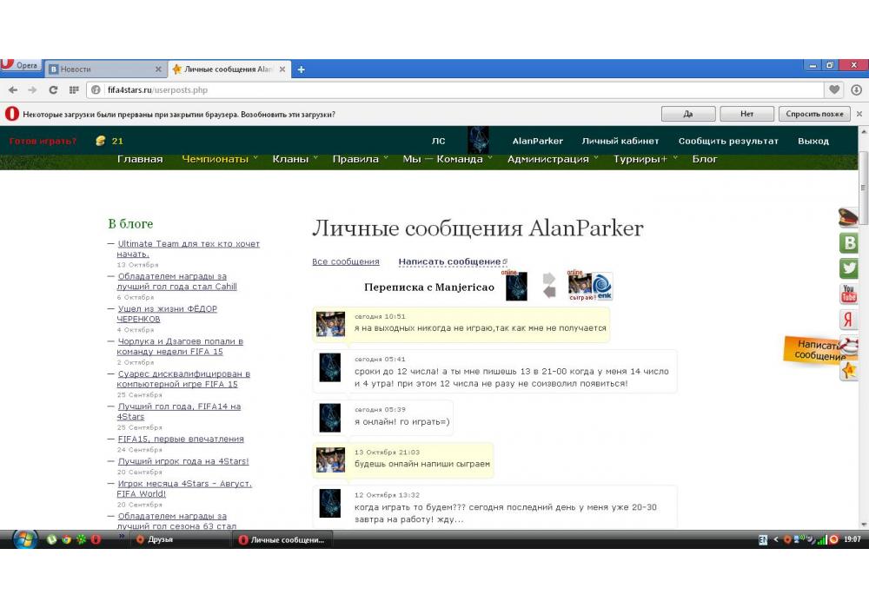
Task: Open the Блог menu item
Action: pos(705,159)
